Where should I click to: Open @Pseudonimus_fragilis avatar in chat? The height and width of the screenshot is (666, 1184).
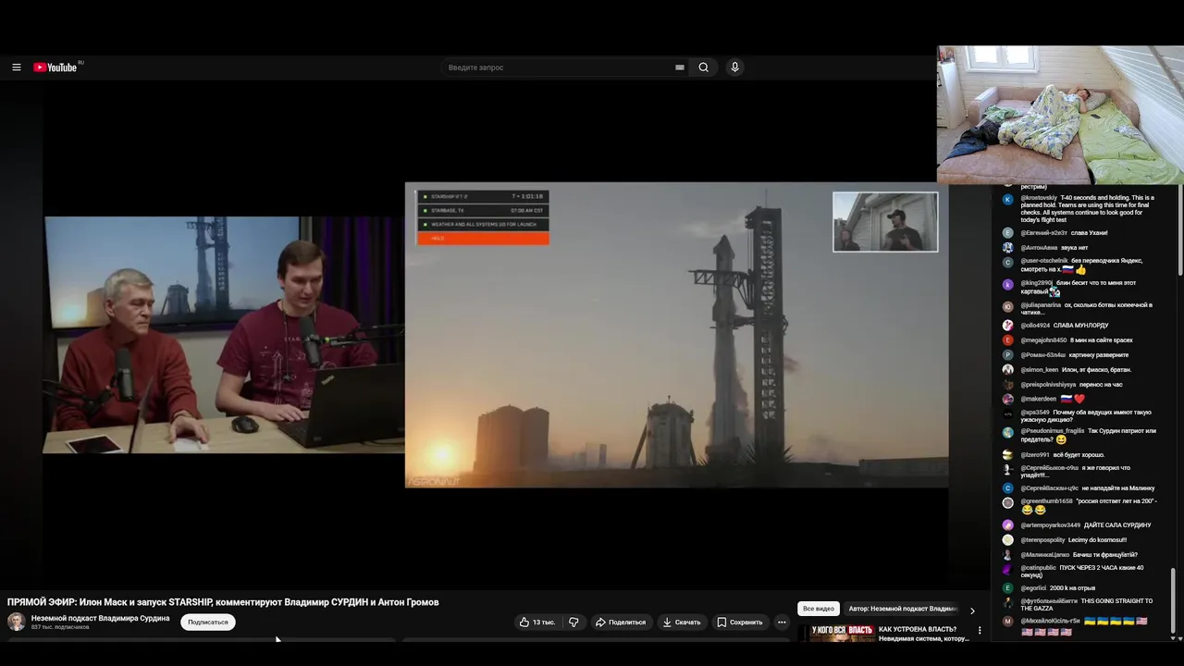point(1008,433)
